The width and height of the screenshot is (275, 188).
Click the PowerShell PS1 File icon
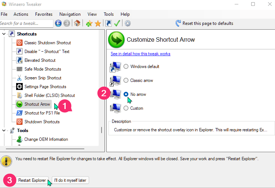point(19,113)
